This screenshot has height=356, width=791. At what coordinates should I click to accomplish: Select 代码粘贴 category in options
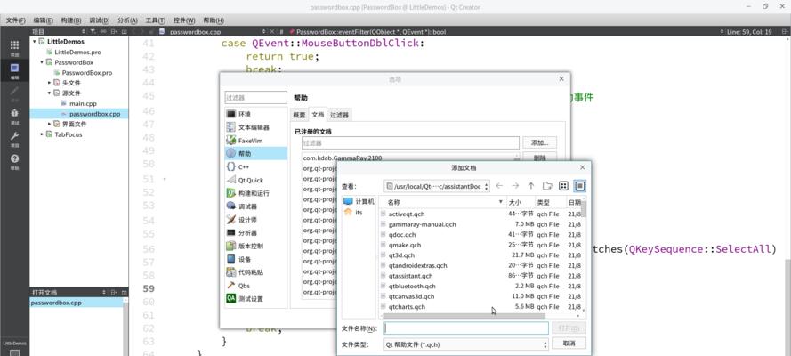point(255,271)
